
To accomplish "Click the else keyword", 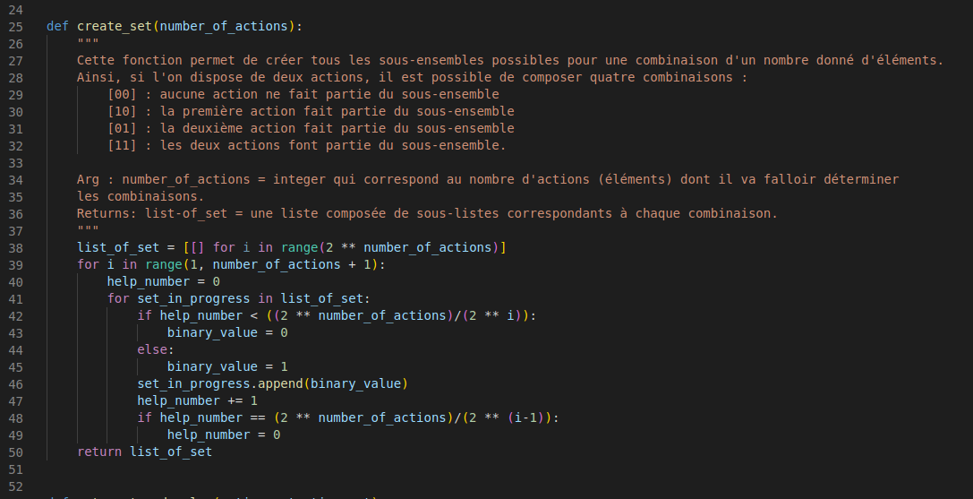I will [152, 349].
